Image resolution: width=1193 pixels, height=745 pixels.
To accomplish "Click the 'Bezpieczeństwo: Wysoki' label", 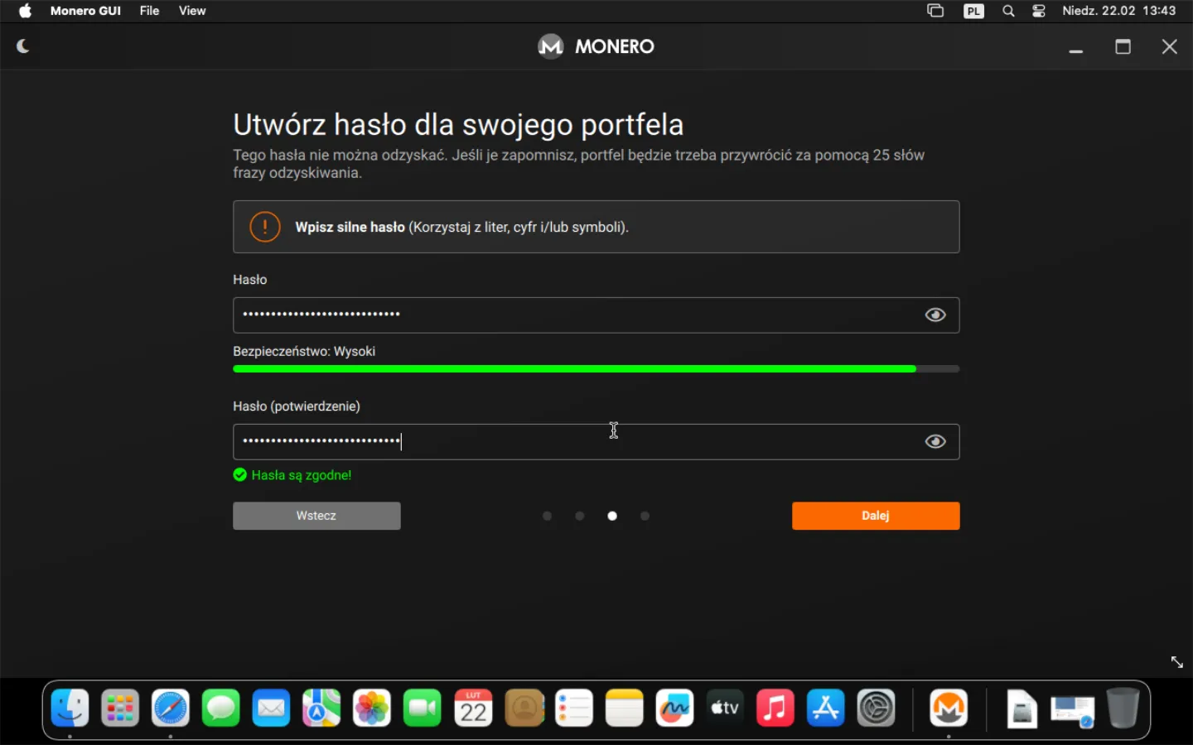I will (x=304, y=351).
